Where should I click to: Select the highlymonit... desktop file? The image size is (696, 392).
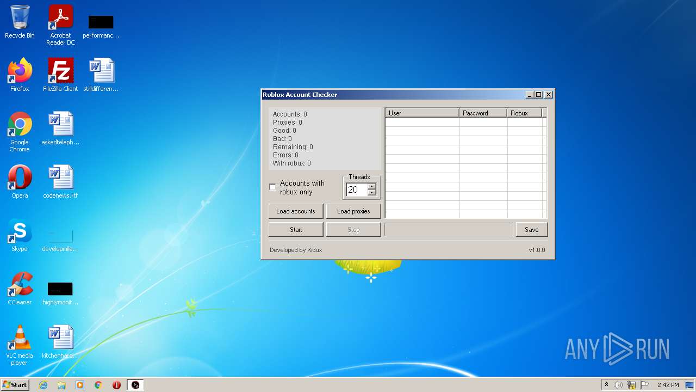coord(60,293)
